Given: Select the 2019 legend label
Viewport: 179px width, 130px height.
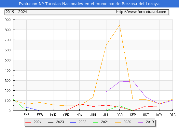Looking at the screenshot, I should [150, 122].
